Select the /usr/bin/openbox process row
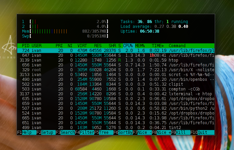The width and height of the screenshot is (234, 150). point(116,79)
